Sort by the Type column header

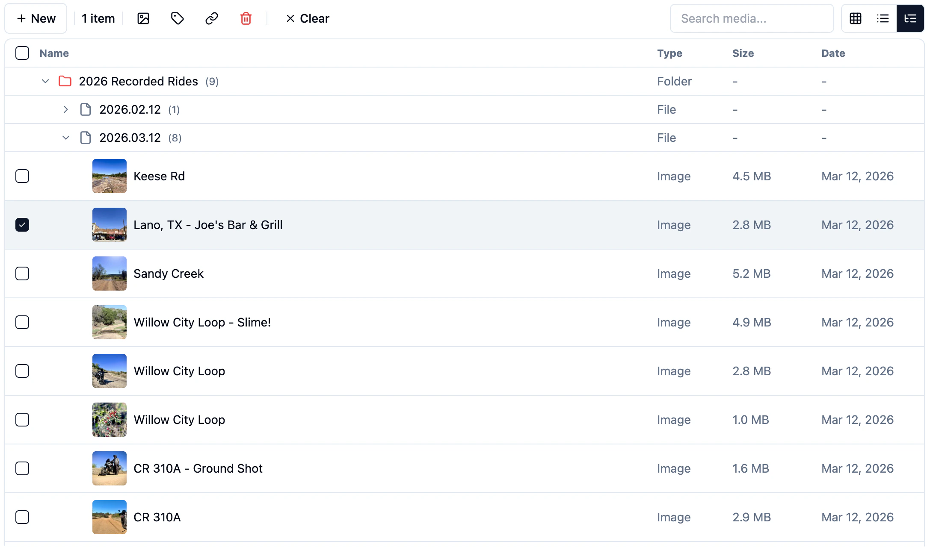coord(669,53)
